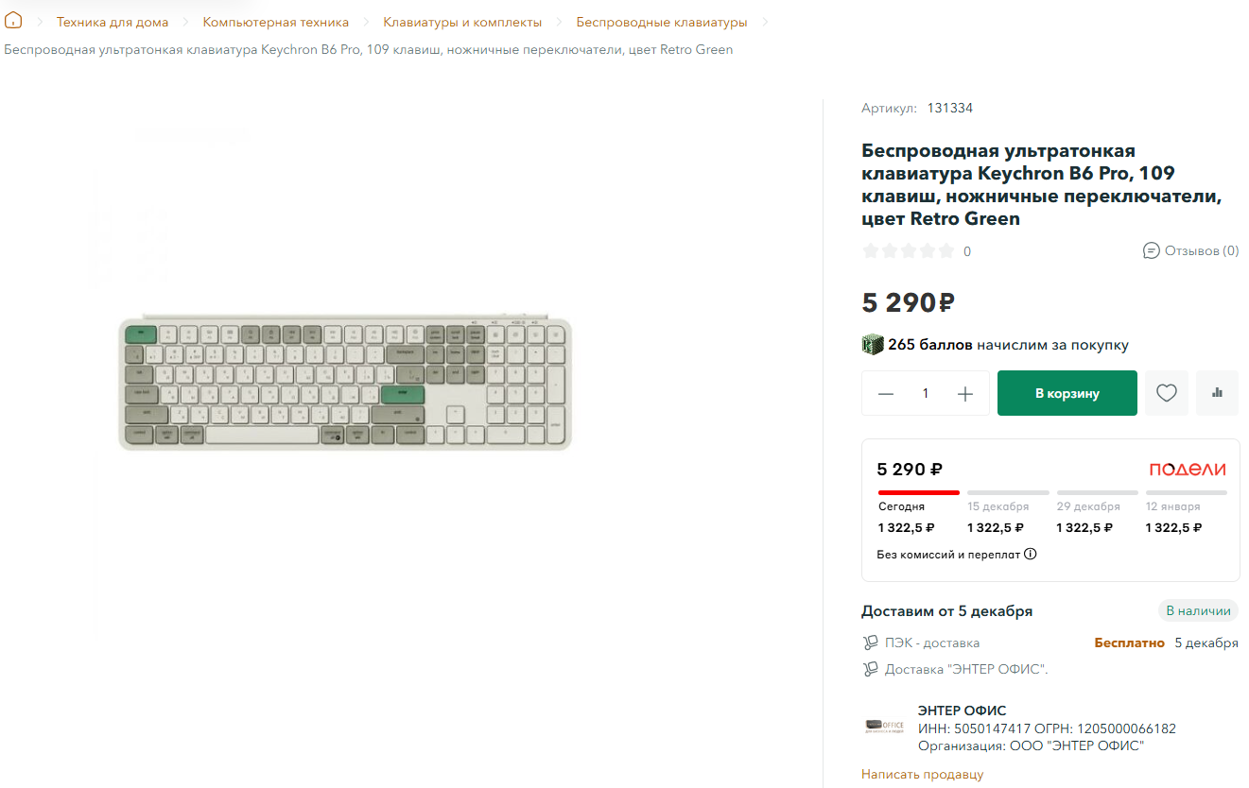Open Компьютерная техника breadcrumb
This screenshot has height=788, width=1249.
coord(276,22)
